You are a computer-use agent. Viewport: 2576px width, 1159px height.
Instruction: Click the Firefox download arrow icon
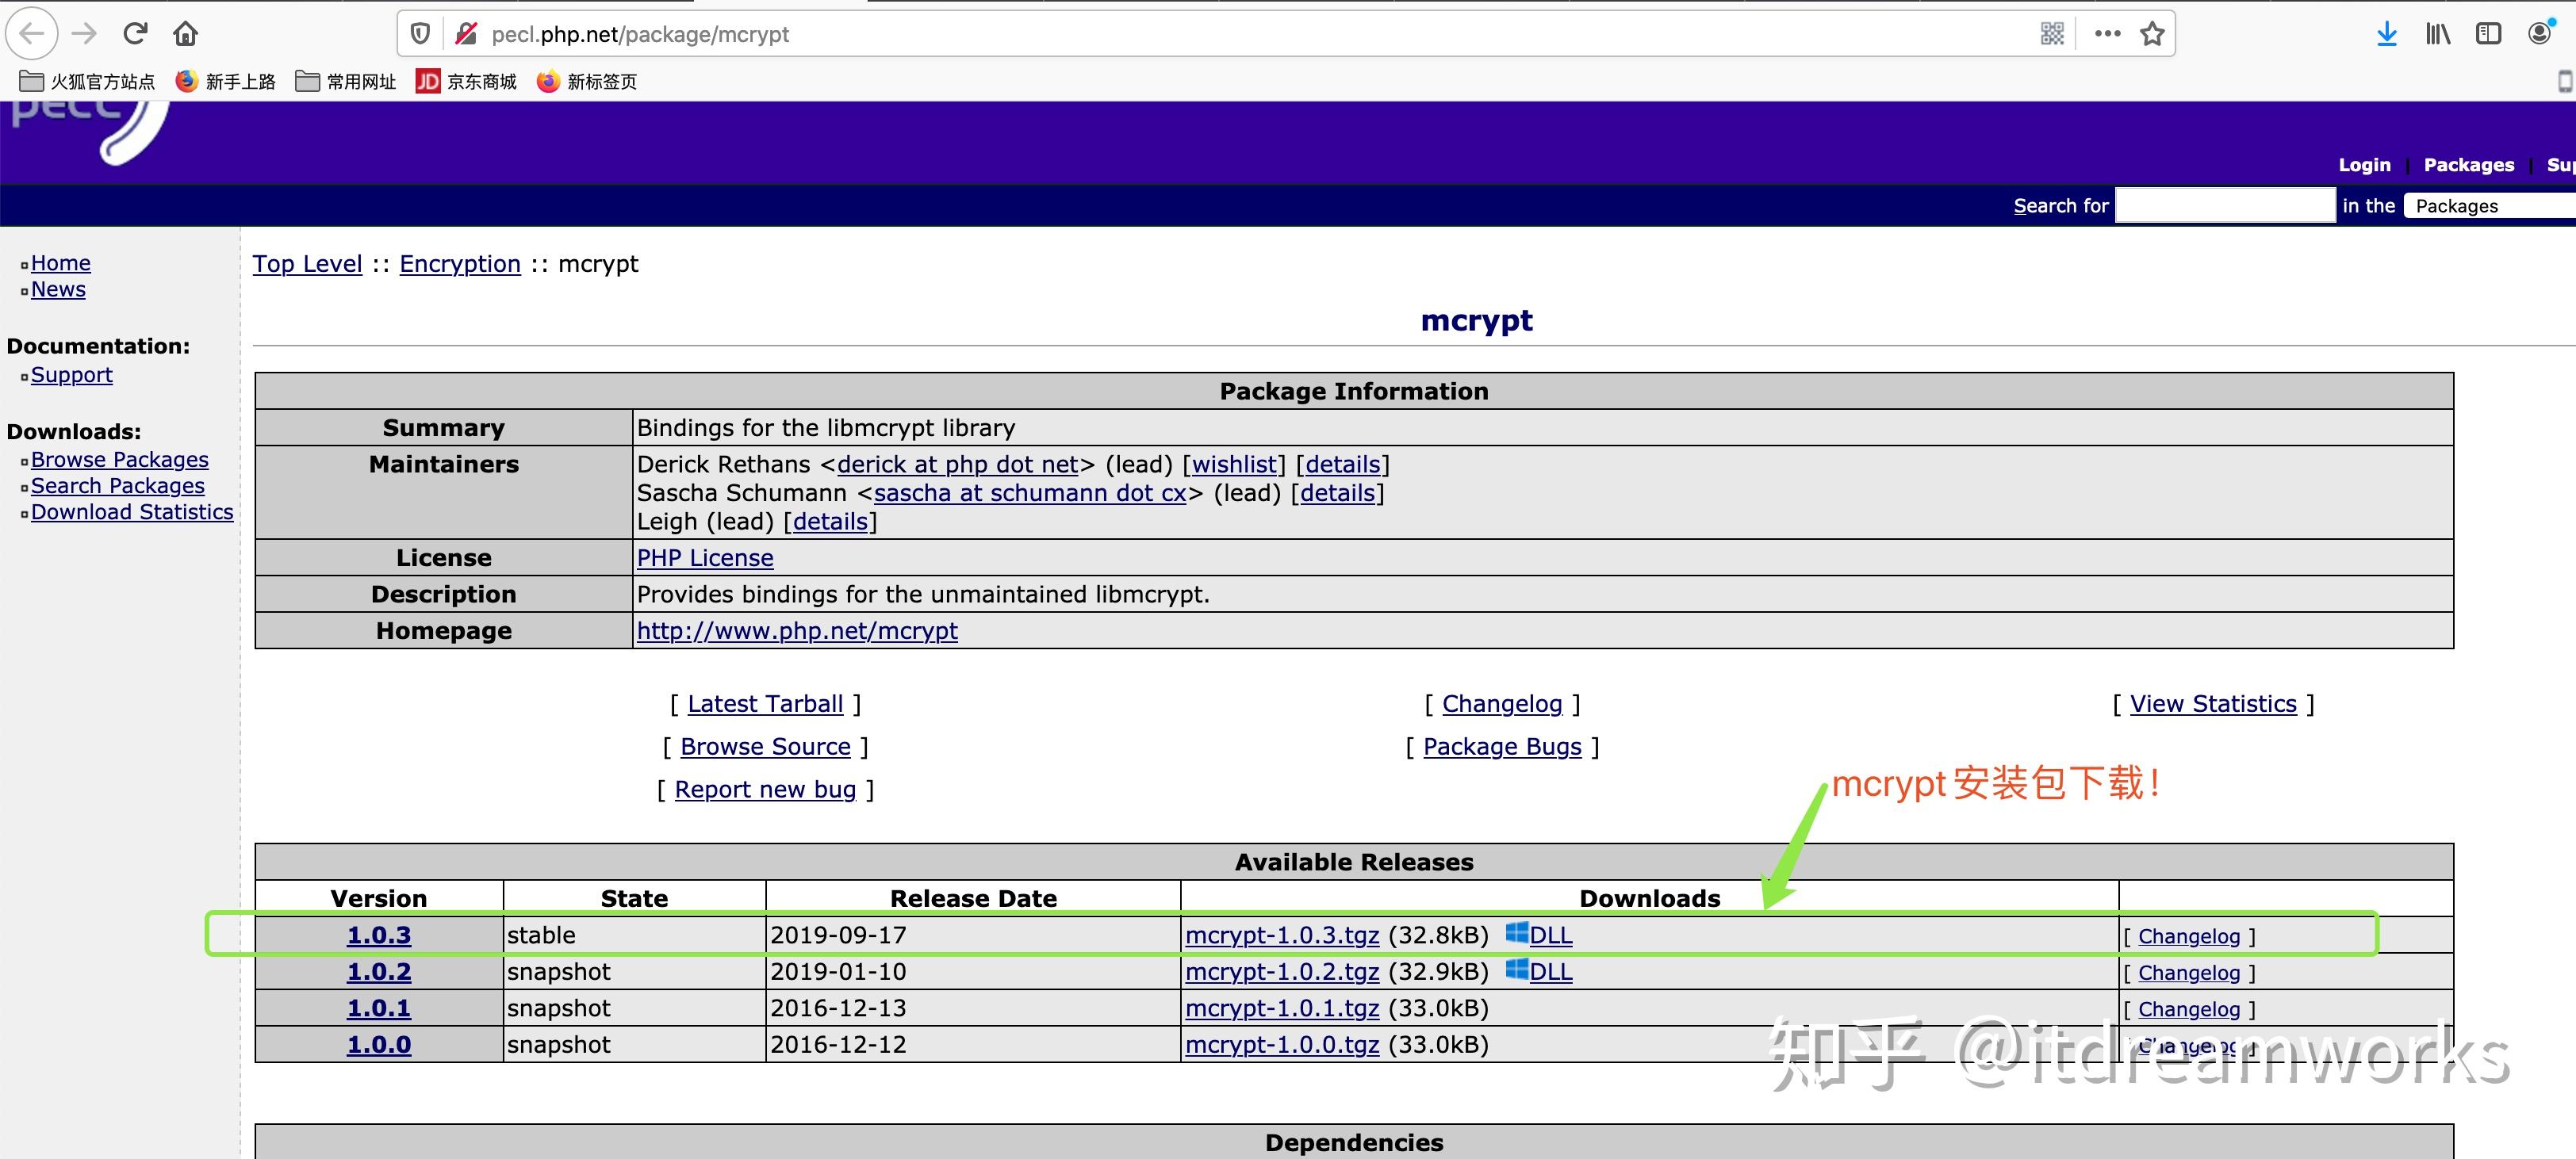2387,33
